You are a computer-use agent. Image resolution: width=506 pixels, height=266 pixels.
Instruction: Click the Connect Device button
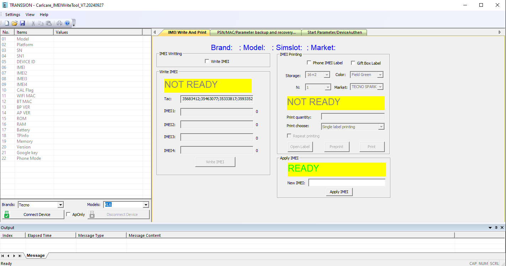pyautogui.click(x=33, y=215)
